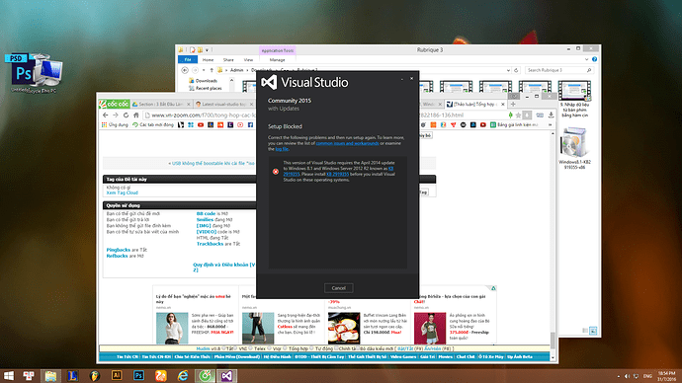Select the Windows8.1-KB2919355-x86 file
The image size is (682, 383).
click(574, 148)
